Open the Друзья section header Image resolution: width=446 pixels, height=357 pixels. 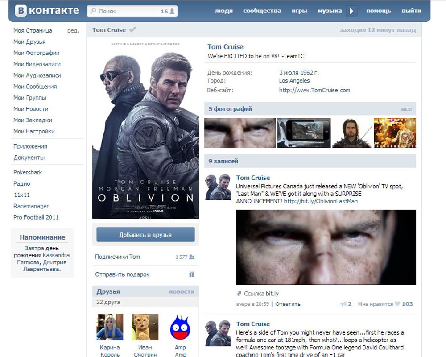pos(108,291)
